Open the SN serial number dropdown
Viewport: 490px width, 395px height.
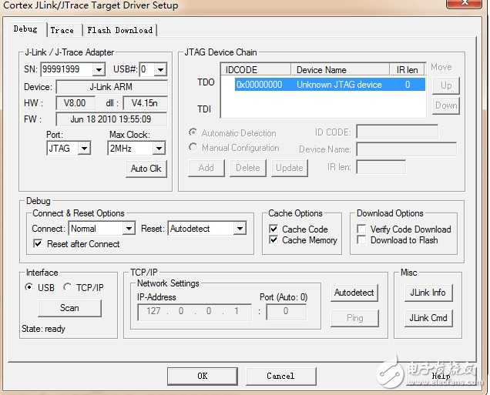[99, 69]
